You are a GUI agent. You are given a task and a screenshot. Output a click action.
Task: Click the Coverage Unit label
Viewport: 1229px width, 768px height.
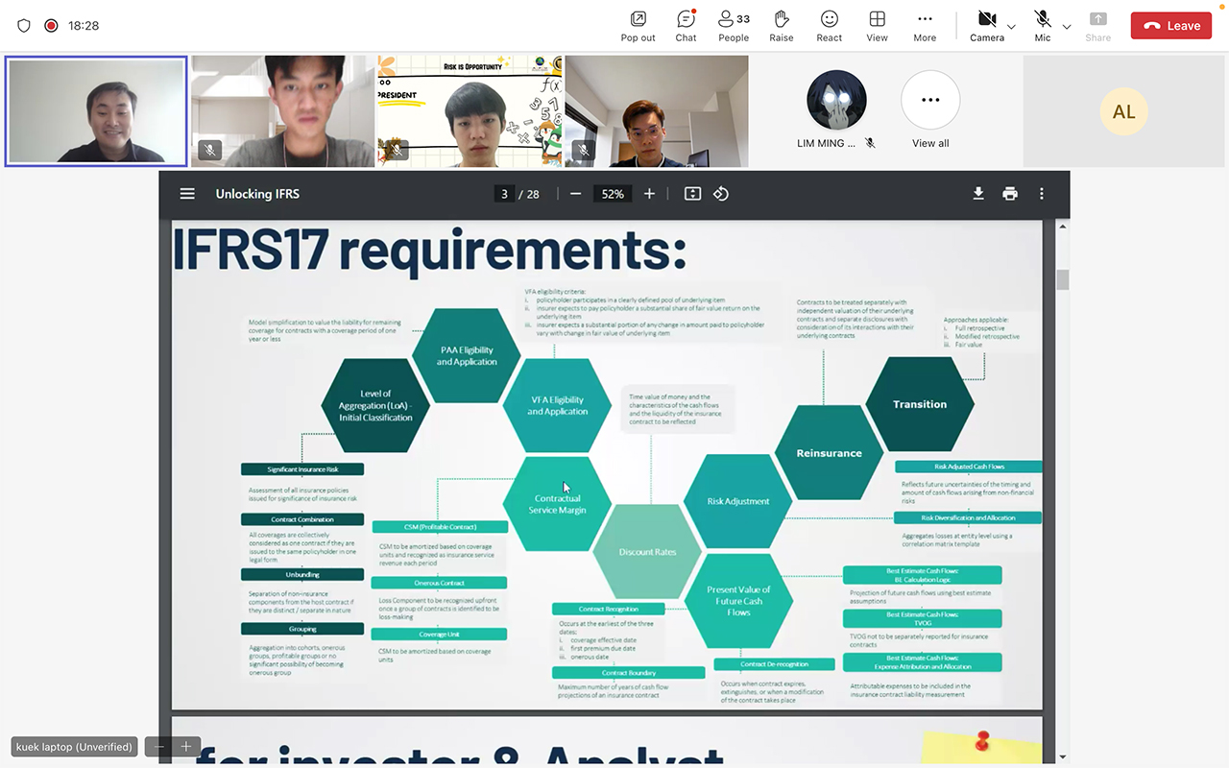click(440, 635)
